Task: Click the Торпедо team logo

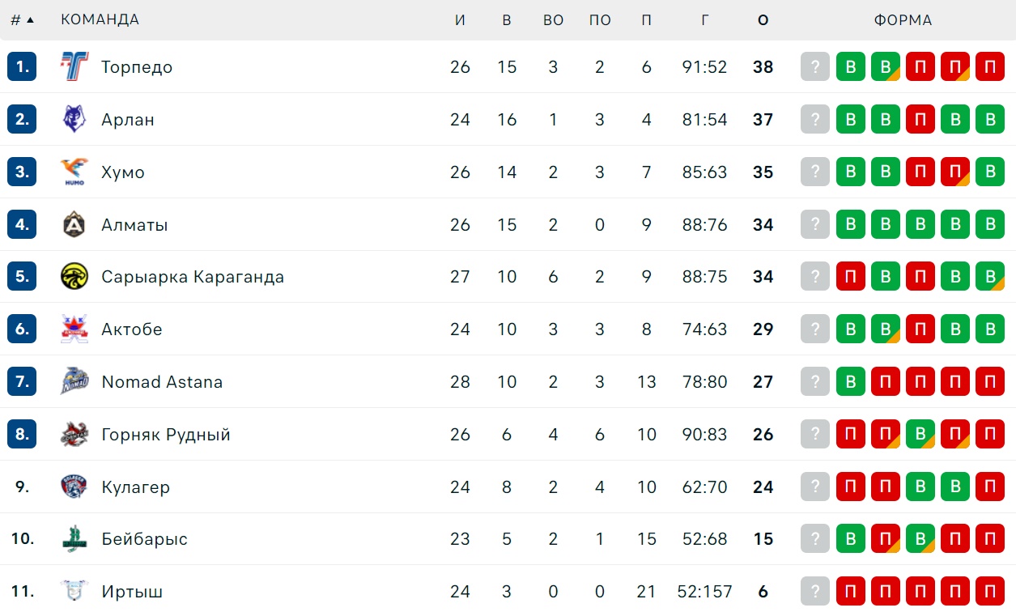Action: pyautogui.click(x=74, y=67)
